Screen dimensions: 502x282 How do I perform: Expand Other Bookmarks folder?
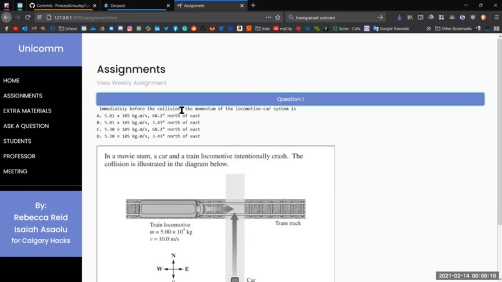453,29
